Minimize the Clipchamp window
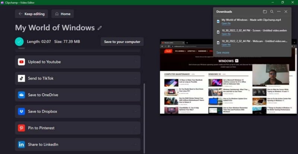 click(273, 2)
